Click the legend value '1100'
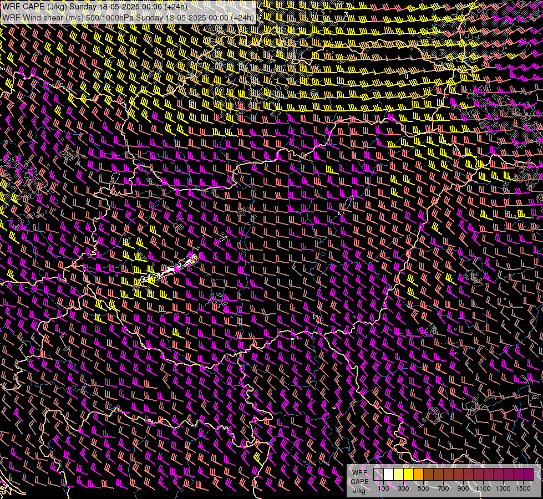 (483, 488)
